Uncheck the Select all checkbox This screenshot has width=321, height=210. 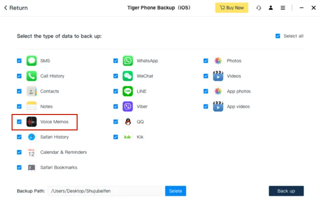coord(278,36)
